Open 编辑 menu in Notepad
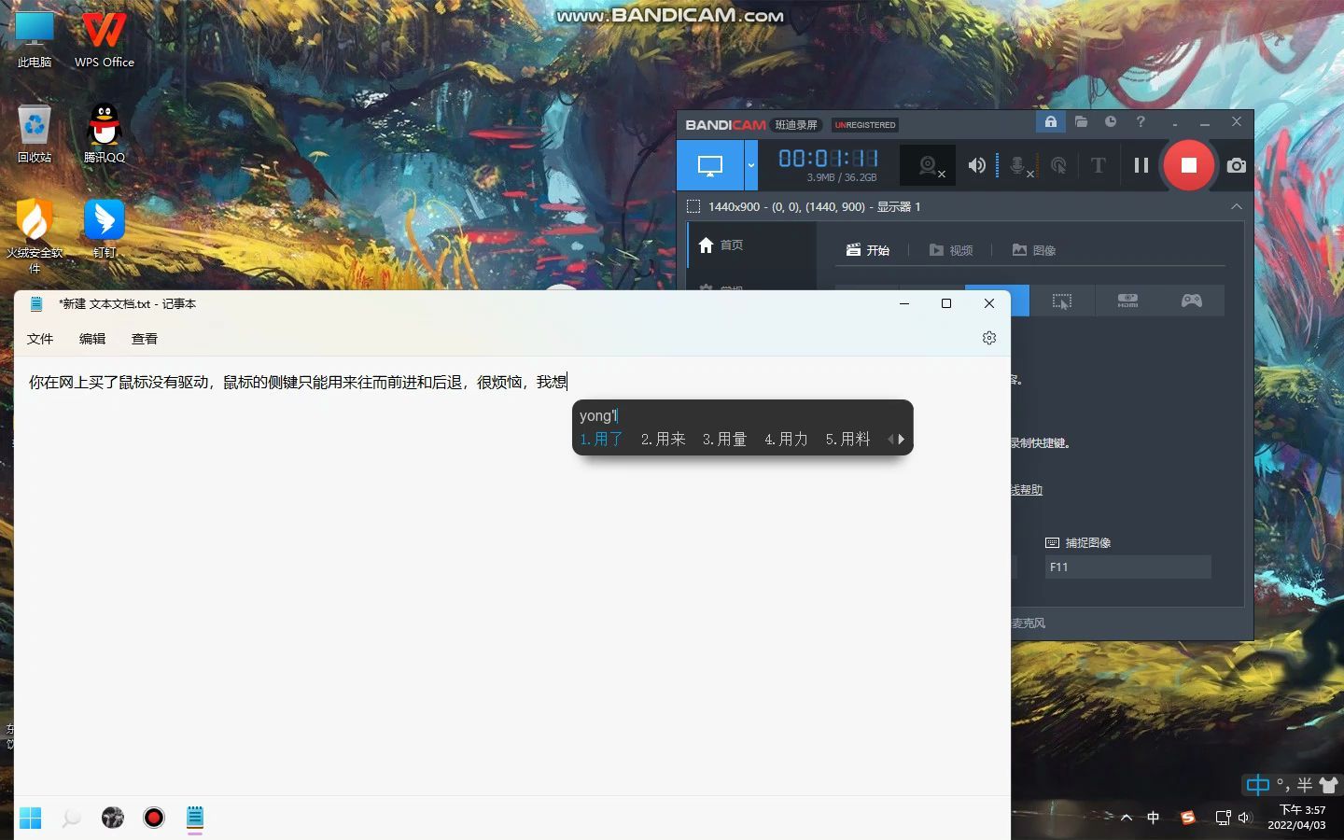The width and height of the screenshot is (1344, 840). point(92,339)
